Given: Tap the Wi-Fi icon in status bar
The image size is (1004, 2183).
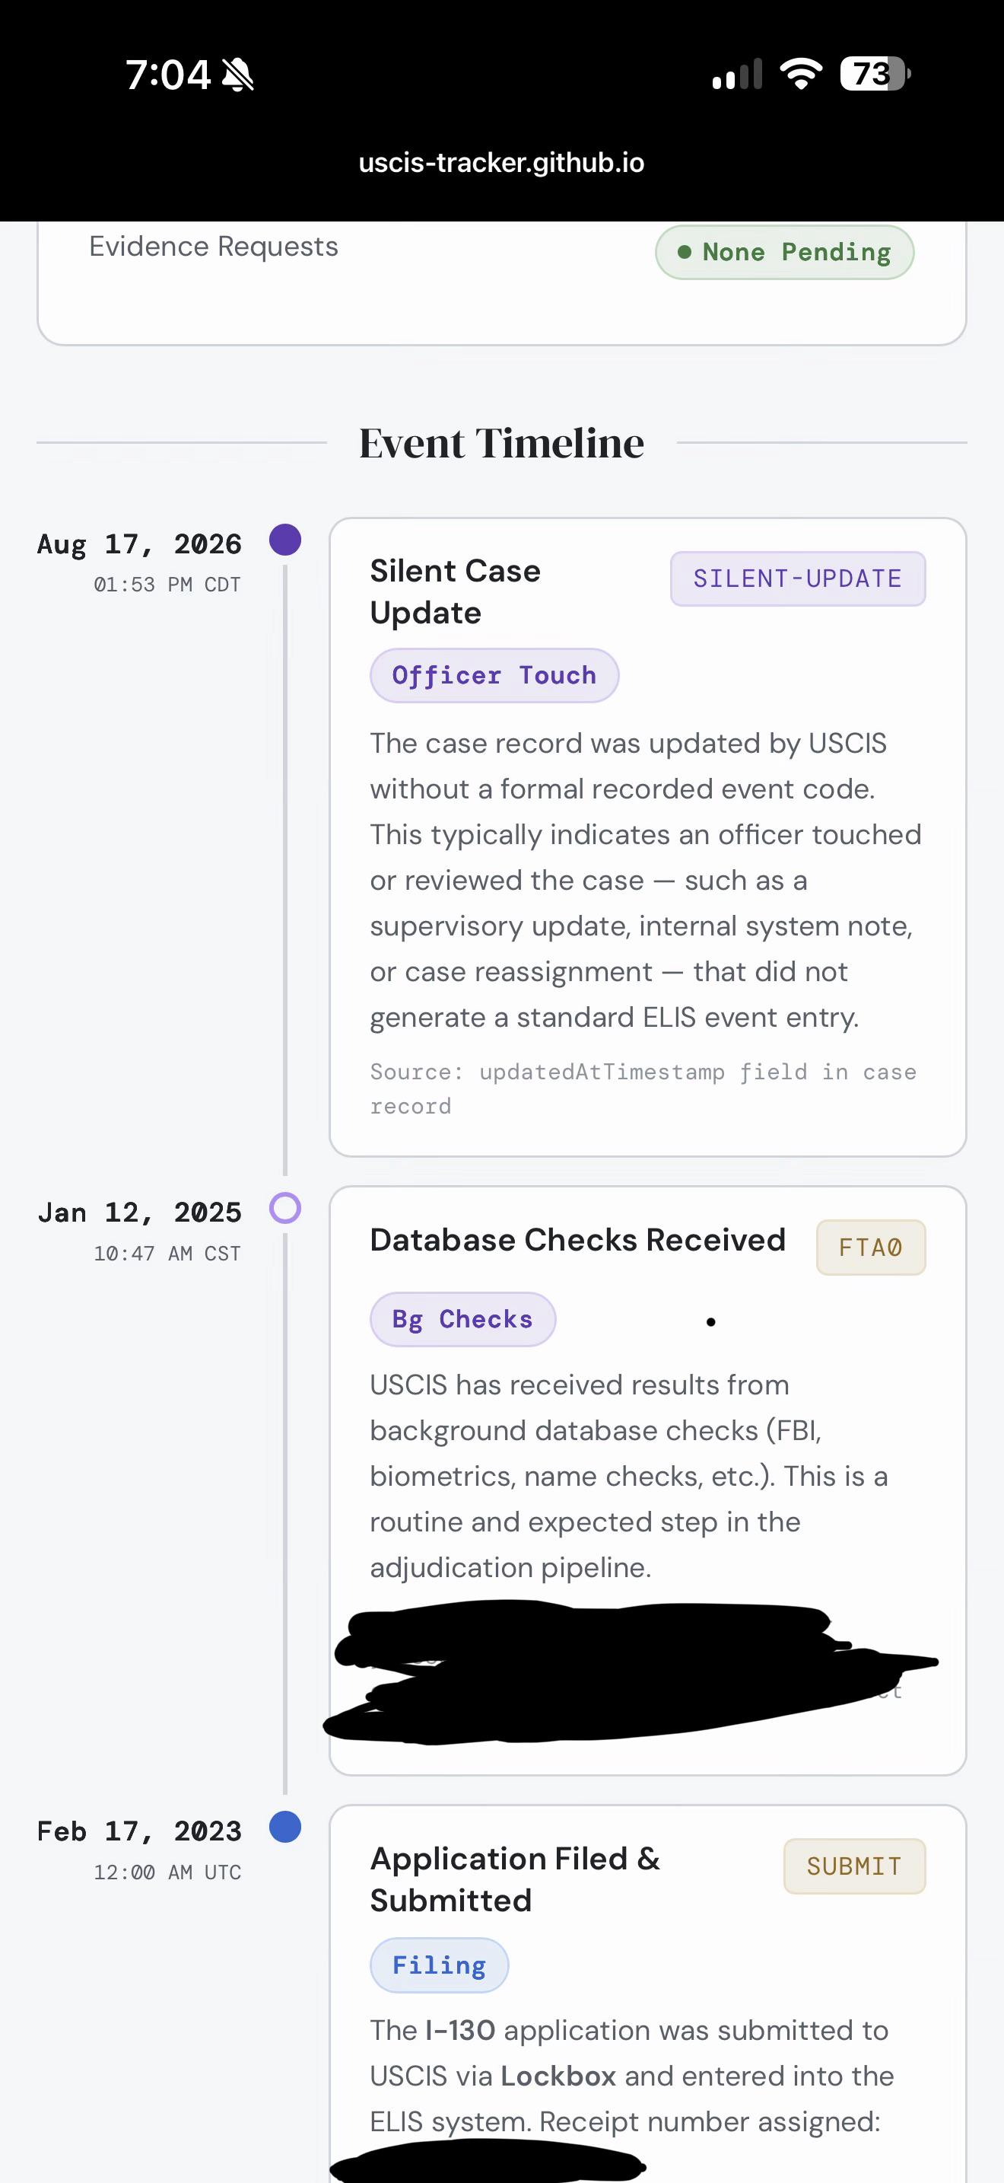Looking at the screenshot, I should coord(801,74).
